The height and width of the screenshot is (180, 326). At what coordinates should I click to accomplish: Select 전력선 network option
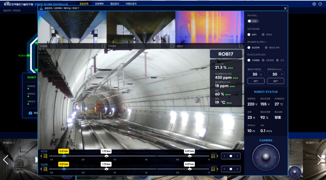pos(263,35)
